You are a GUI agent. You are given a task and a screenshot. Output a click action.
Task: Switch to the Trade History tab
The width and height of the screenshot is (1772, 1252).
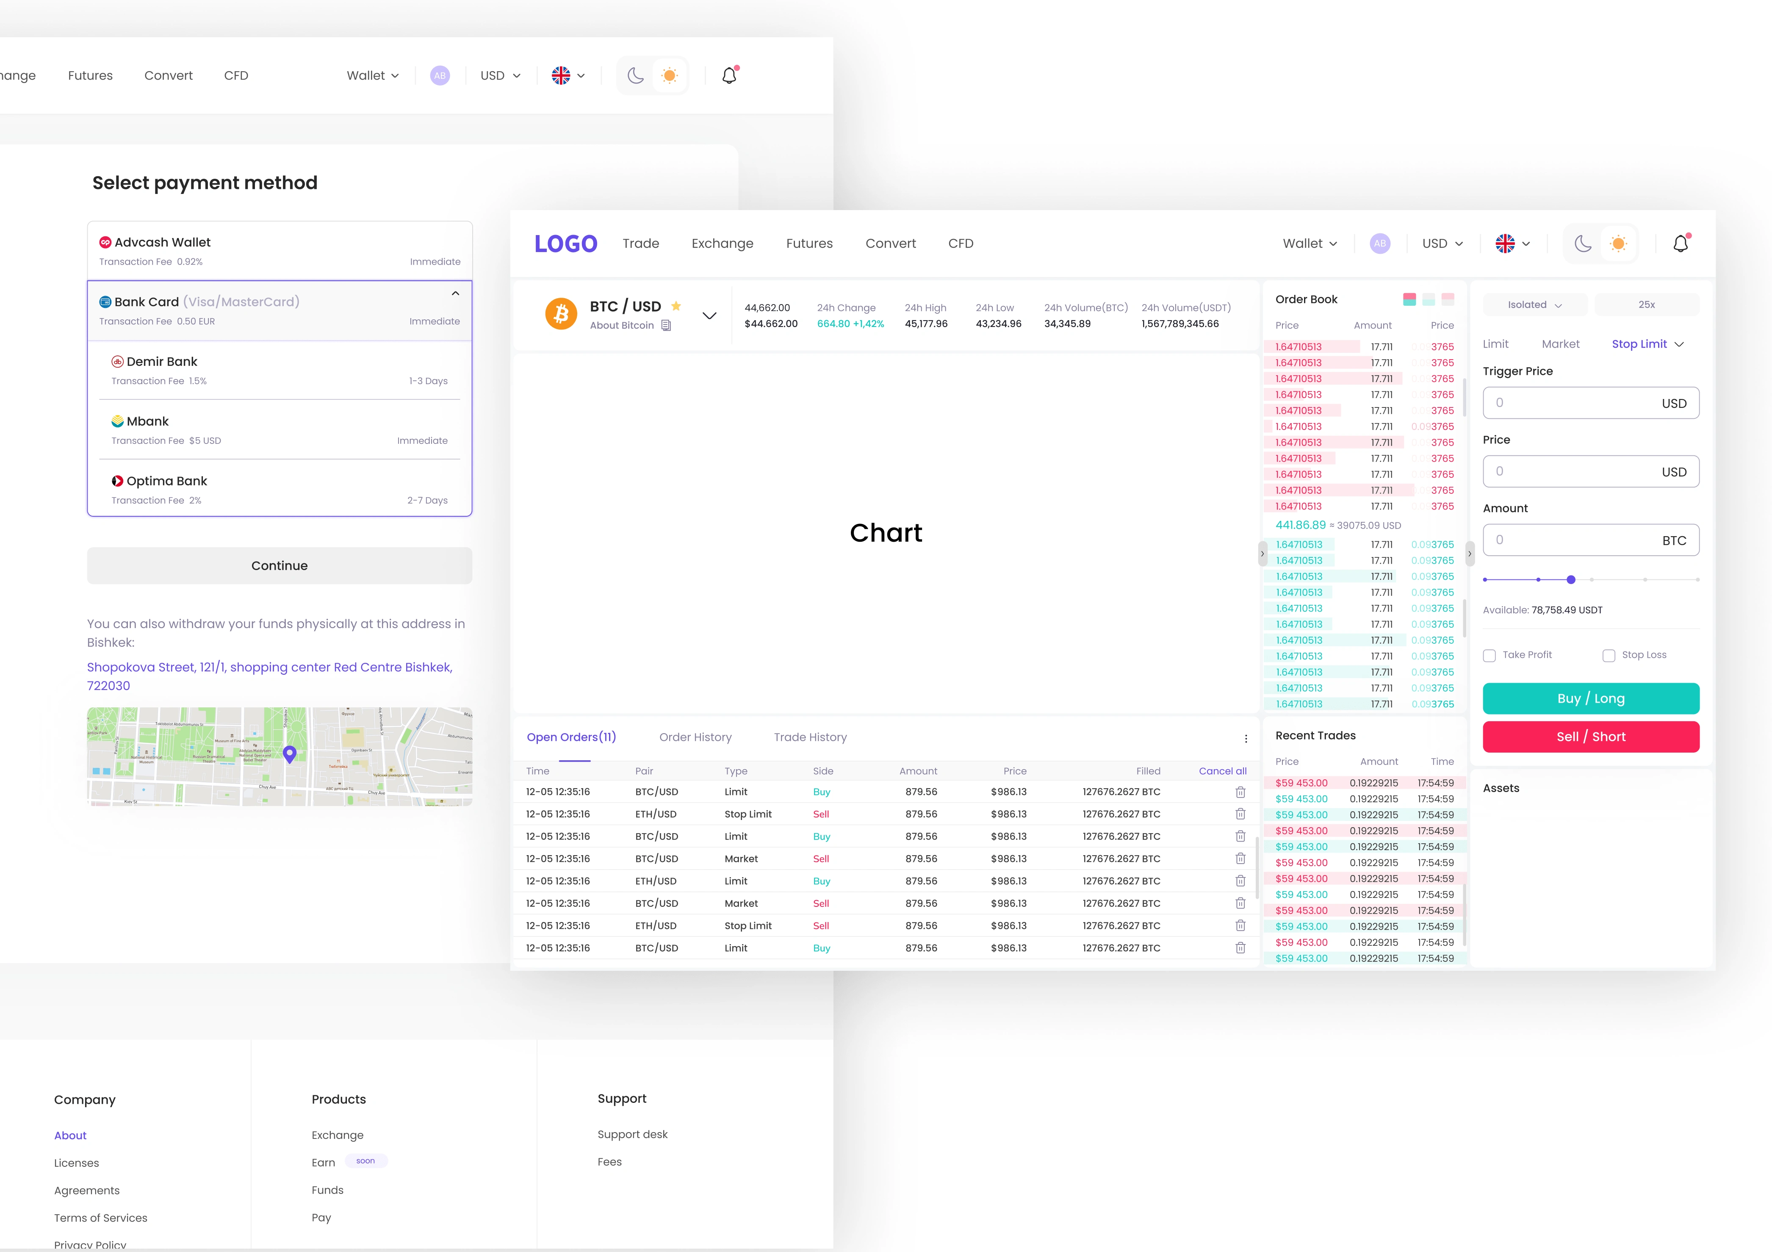click(810, 737)
